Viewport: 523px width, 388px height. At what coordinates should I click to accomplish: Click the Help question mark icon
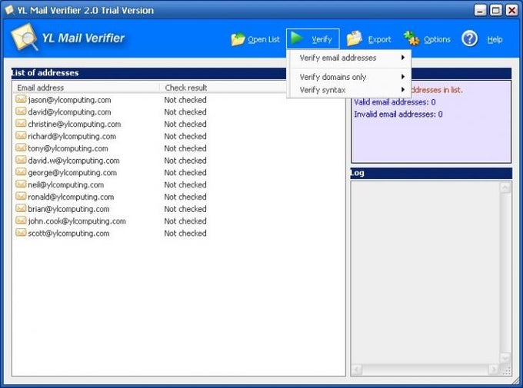(x=470, y=38)
